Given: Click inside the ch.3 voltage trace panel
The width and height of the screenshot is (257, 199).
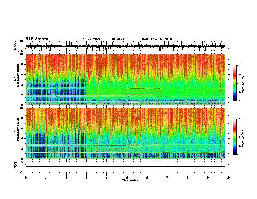Looking at the screenshot, I should coord(127,167).
